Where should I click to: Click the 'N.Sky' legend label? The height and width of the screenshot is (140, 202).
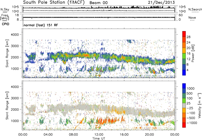5,9
